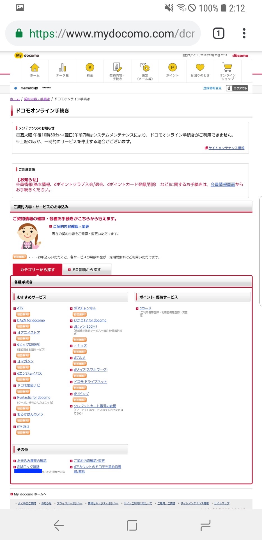Open the データ量 bar chart icon
This screenshot has height=540, width=262.
tap(62, 67)
